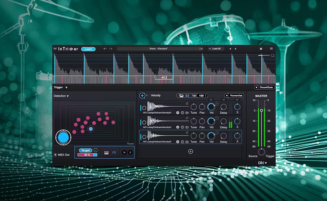Screen dimensions: 327x201
Task: Save the current preset with floppy icon
Action: pyautogui.click(x=261, y=49)
